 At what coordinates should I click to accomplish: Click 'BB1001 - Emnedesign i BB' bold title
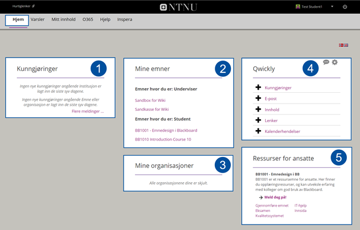coord(277,174)
